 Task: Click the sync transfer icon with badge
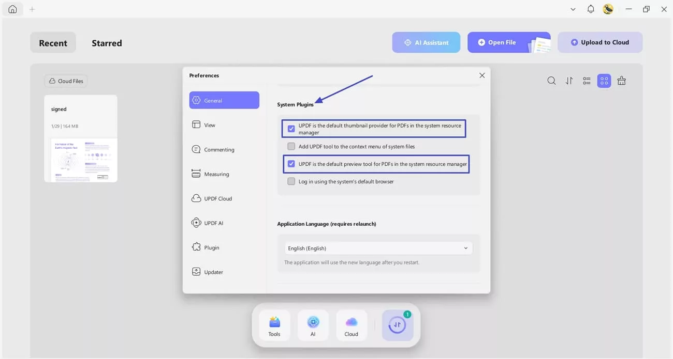point(397,325)
